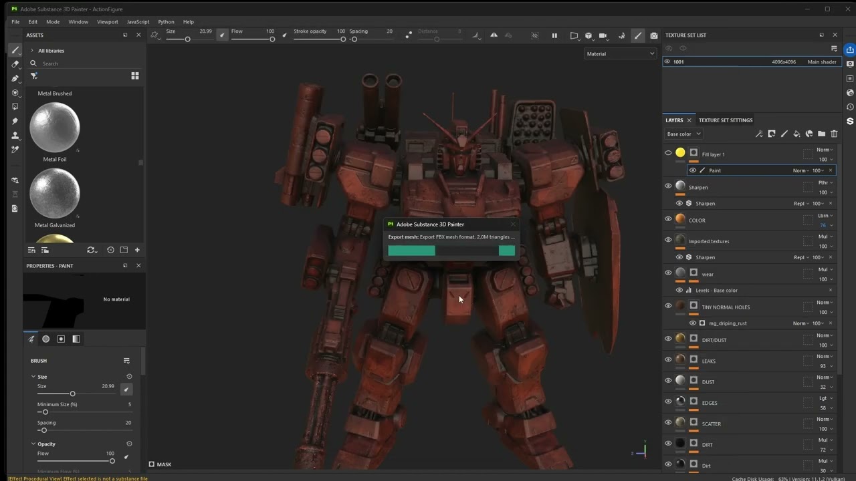Toggle visibility of texture set 1001
This screenshot has height=481, width=856.
(x=667, y=61)
